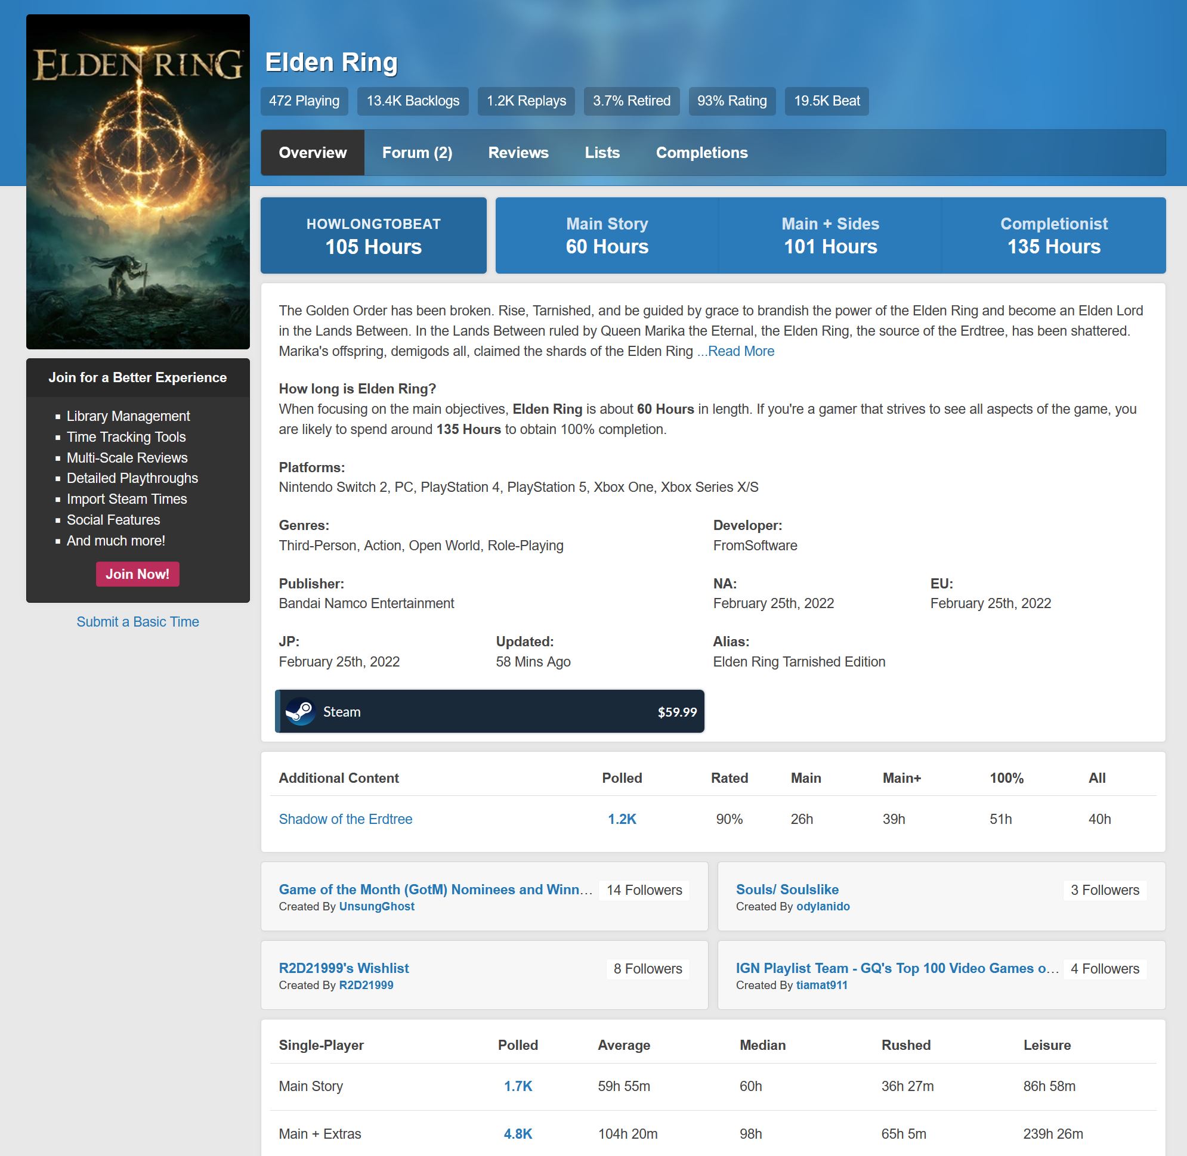Visit tiamat911's profile link
1187x1156 pixels.
tap(821, 985)
